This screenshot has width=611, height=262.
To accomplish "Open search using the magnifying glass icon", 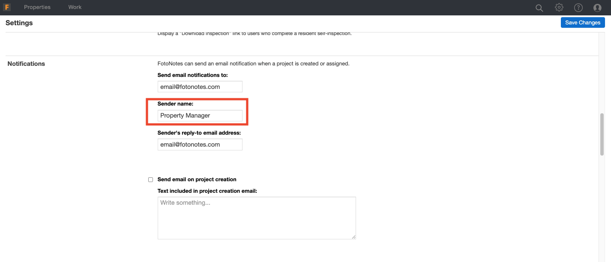I will coord(539,7).
